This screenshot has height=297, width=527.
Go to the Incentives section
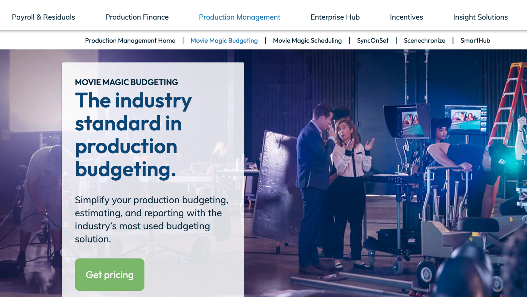click(406, 17)
